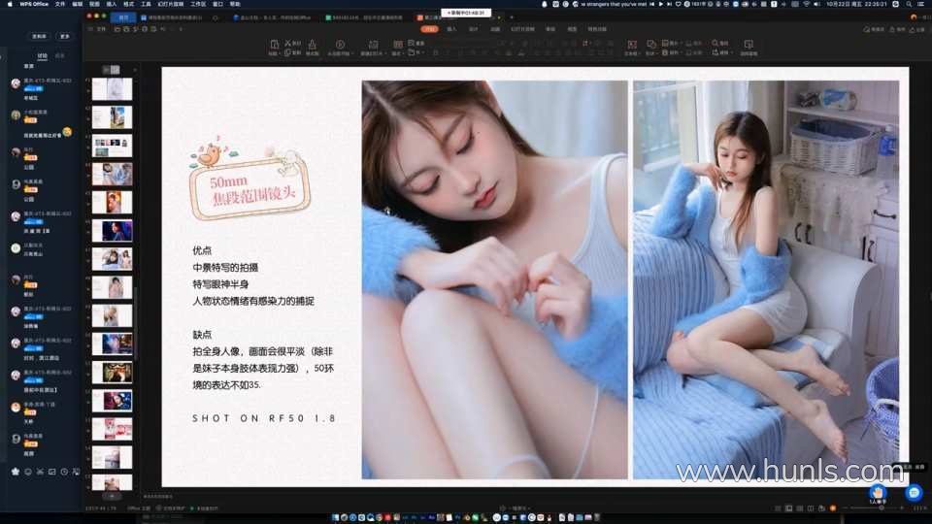This screenshot has width=932, height=524.
Task: Click the Finder icon in the Dock
Action: tap(335, 517)
